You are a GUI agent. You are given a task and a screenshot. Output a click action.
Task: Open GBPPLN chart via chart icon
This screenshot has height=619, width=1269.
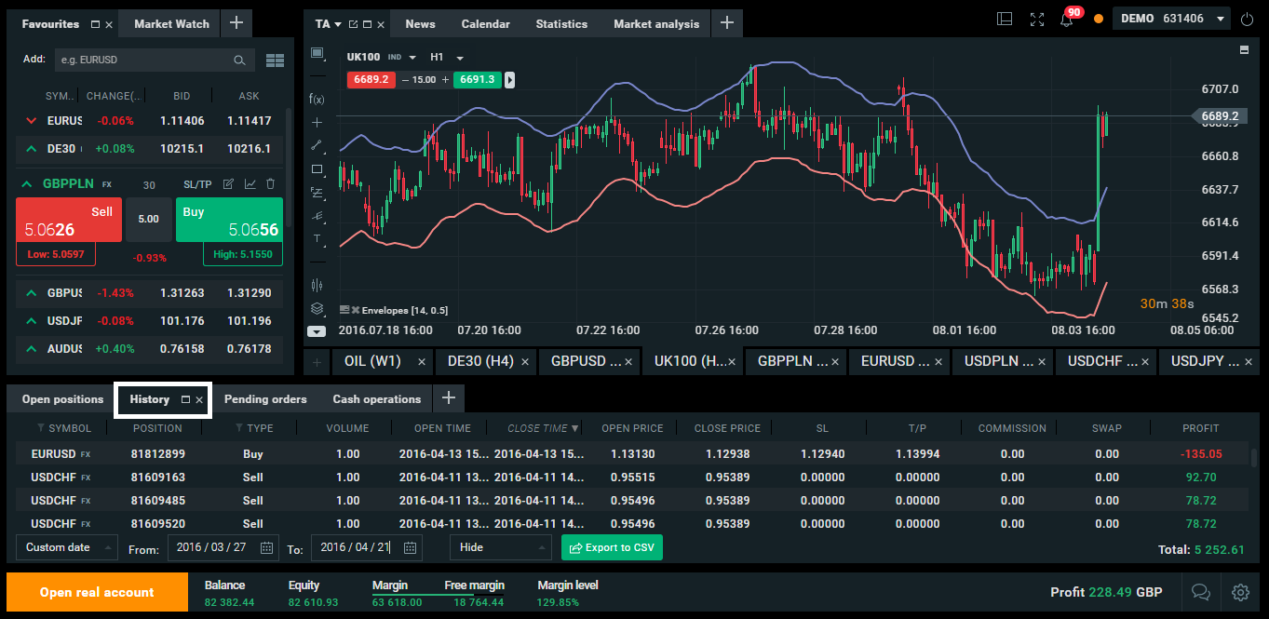[250, 184]
